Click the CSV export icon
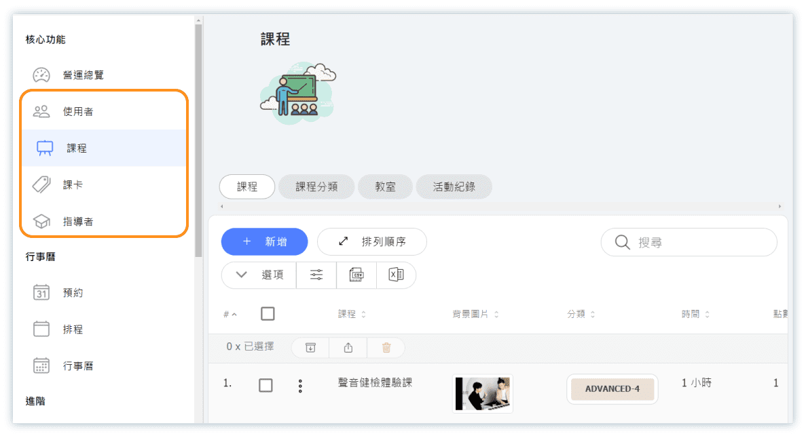The image size is (806, 438). click(356, 275)
